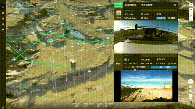Click the storage count 500 reading
The height and width of the screenshot is (109, 195).
(x=144, y=18)
